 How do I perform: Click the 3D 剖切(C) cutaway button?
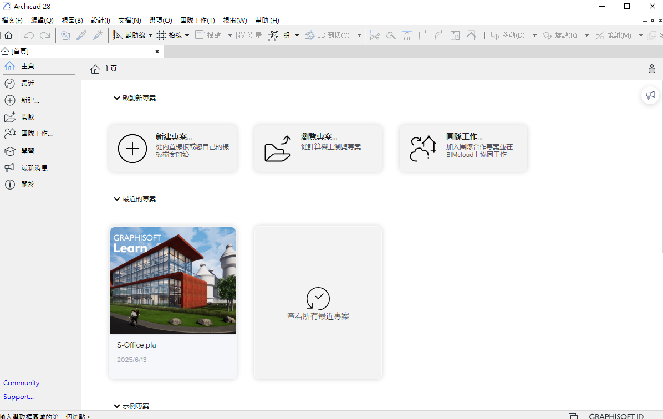pos(328,35)
